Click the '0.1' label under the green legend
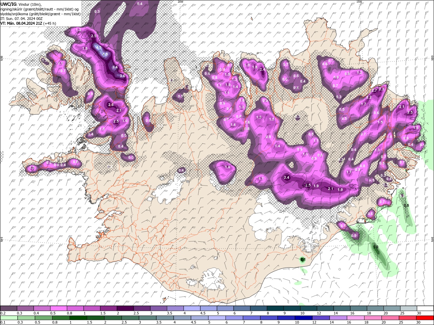 click(x=2, y=323)
